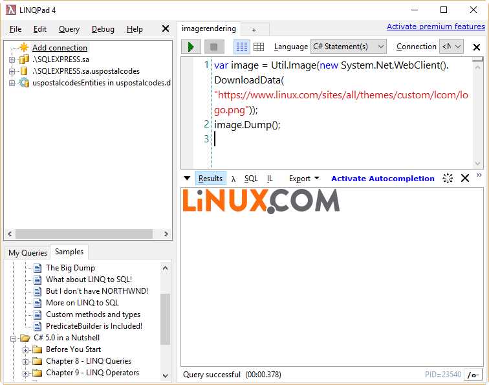Click the results formatting sparkle icon

coord(448,178)
